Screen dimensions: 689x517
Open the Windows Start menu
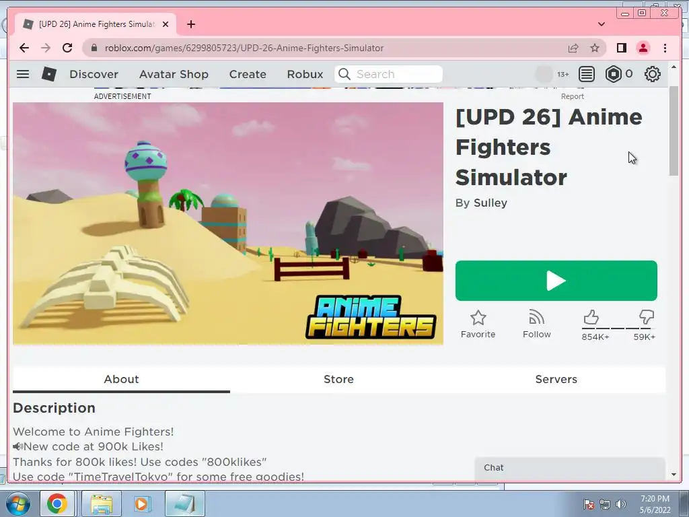[x=17, y=504]
